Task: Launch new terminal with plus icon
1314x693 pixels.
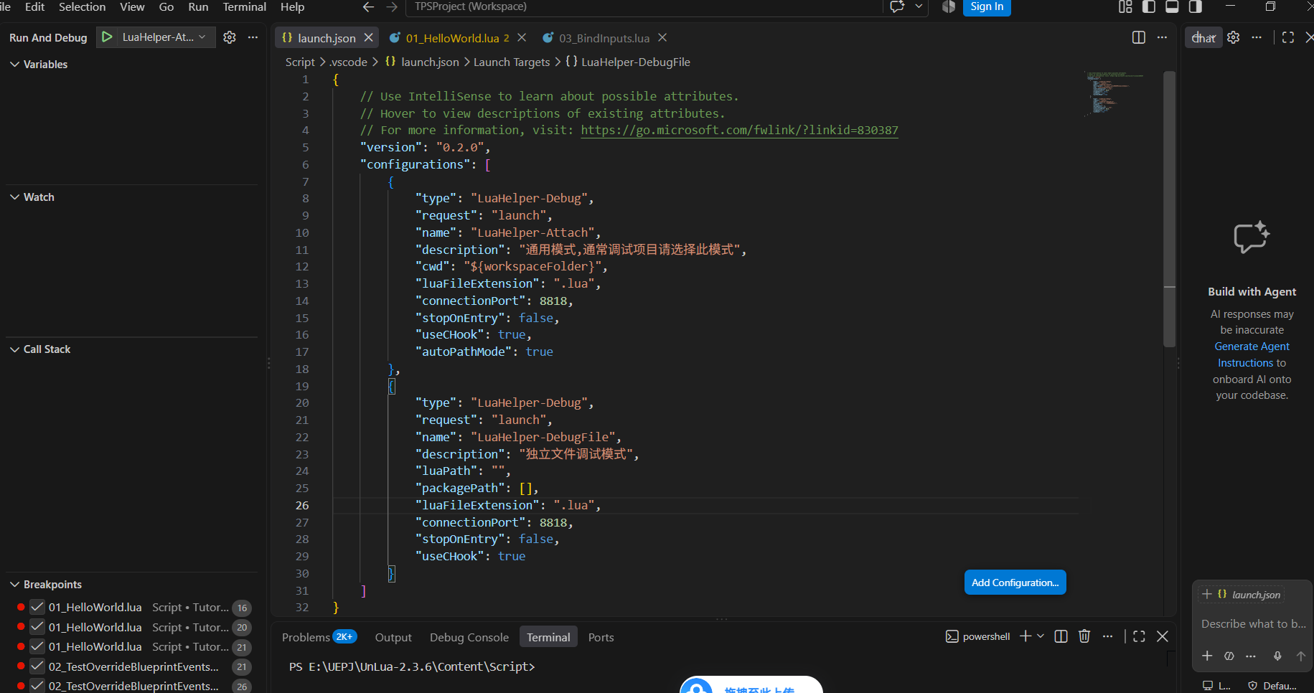Action: (1026, 636)
